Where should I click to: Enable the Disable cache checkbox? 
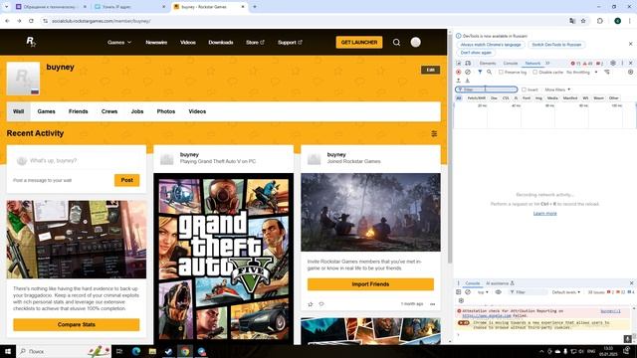[x=535, y=72]
